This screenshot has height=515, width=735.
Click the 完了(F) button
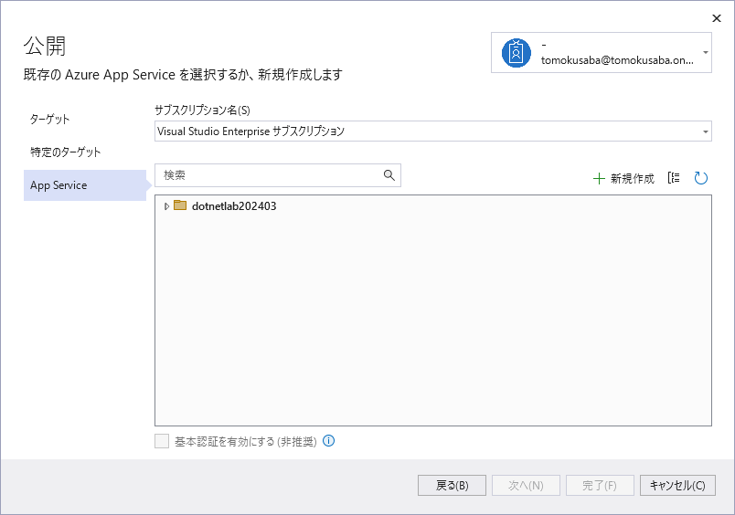click(x=600, y=486)
